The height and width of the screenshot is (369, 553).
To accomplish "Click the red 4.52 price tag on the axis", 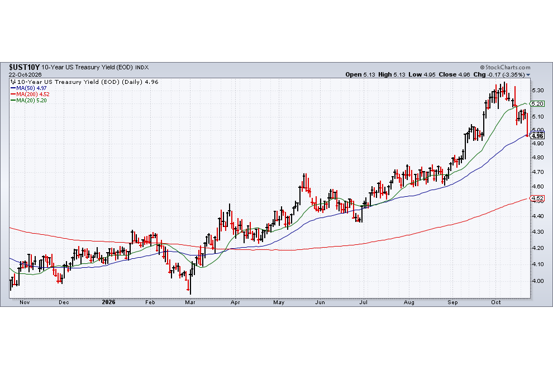I will (x=537, y=198).
